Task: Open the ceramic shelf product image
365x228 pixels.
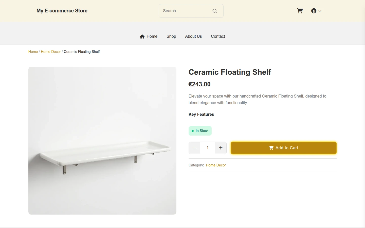Action: [102, 141]
